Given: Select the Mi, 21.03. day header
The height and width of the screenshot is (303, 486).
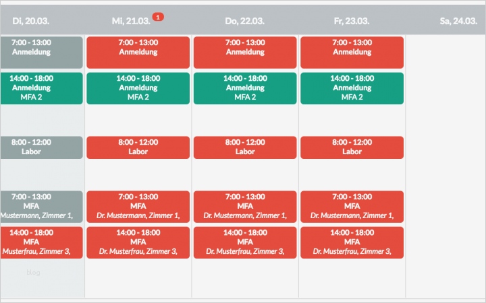Looking at the screenshot, I should point(132,21).
